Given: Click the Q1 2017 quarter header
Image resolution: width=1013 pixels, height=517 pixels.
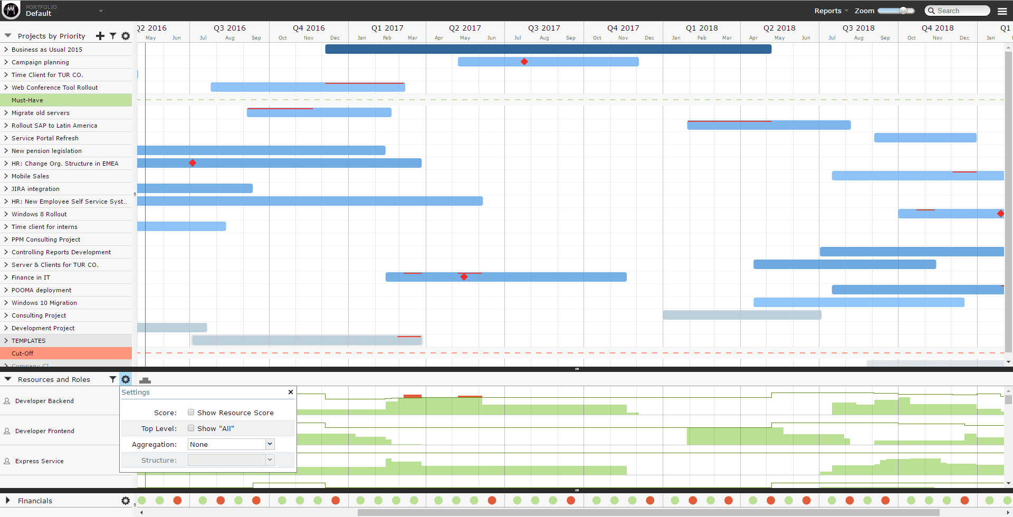Looking at the screenshot, I should tap(387, 28).
